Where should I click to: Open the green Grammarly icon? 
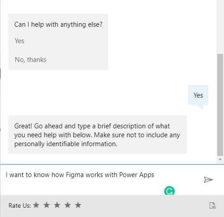coord(169,191)
